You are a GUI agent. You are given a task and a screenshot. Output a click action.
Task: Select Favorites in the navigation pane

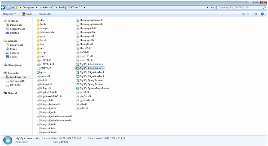tap(11, 21)
